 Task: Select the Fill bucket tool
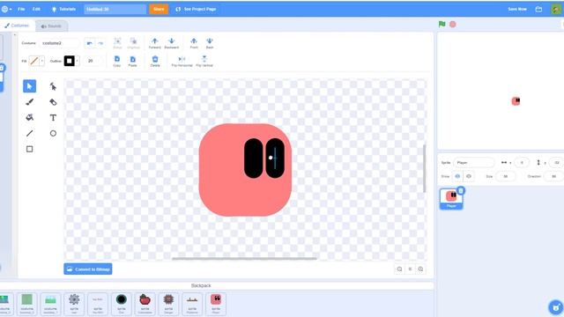29,117
